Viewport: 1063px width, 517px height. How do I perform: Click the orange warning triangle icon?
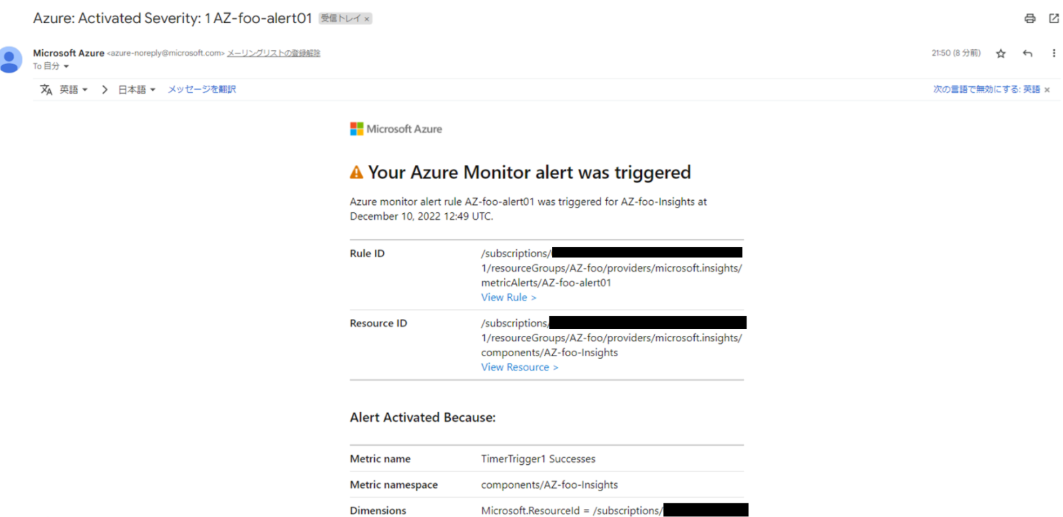click(355, 172)
